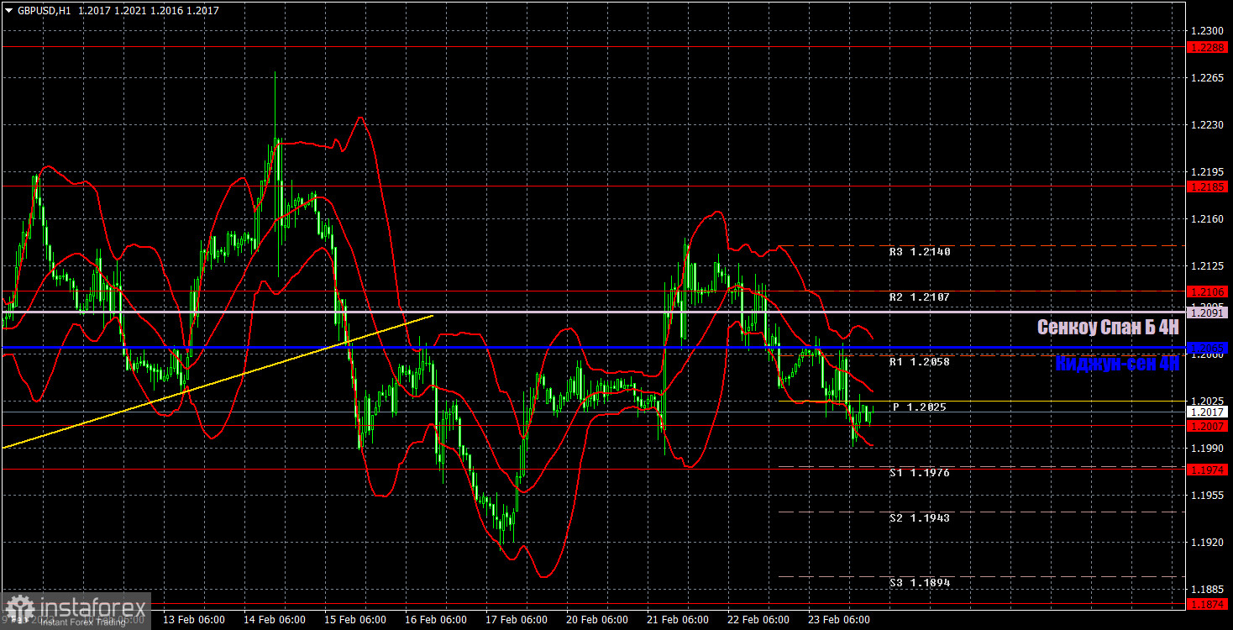The height and width of the screenshot is (630, 1233).
Task: Click the 1.2265 value on price axis
Action: [1206, 78]
